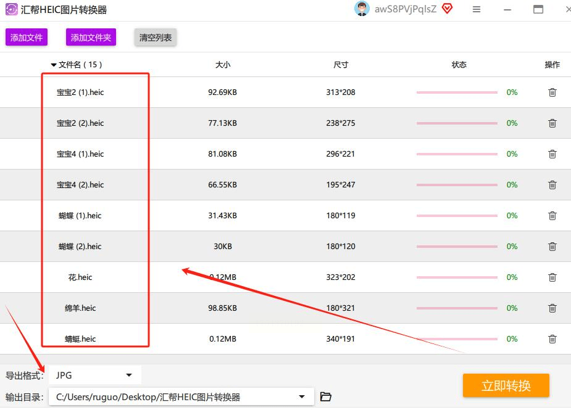Open the output directory folder browse icon
The height and width of the screenshot is (410, 571).
tap(327, 396)
